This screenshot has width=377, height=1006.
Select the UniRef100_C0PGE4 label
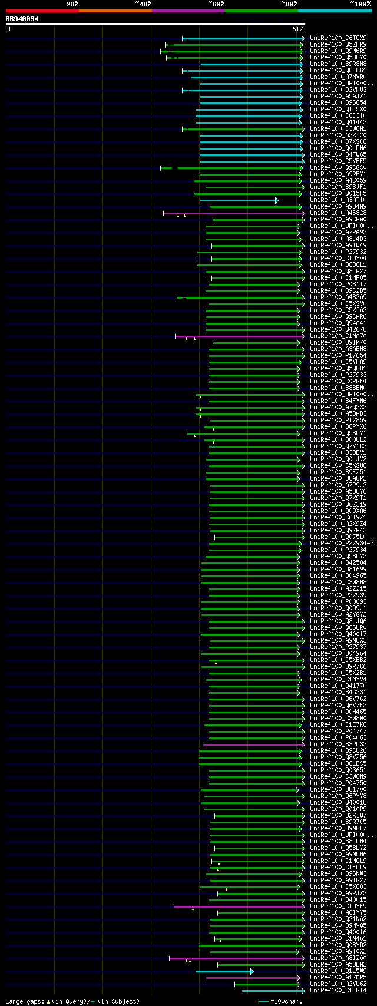338,382
